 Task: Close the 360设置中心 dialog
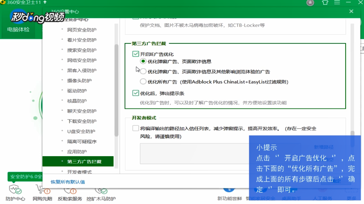point(351,11)
